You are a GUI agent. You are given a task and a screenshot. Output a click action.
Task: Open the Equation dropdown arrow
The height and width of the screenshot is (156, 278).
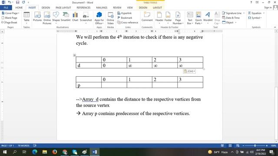click(264, 13)
